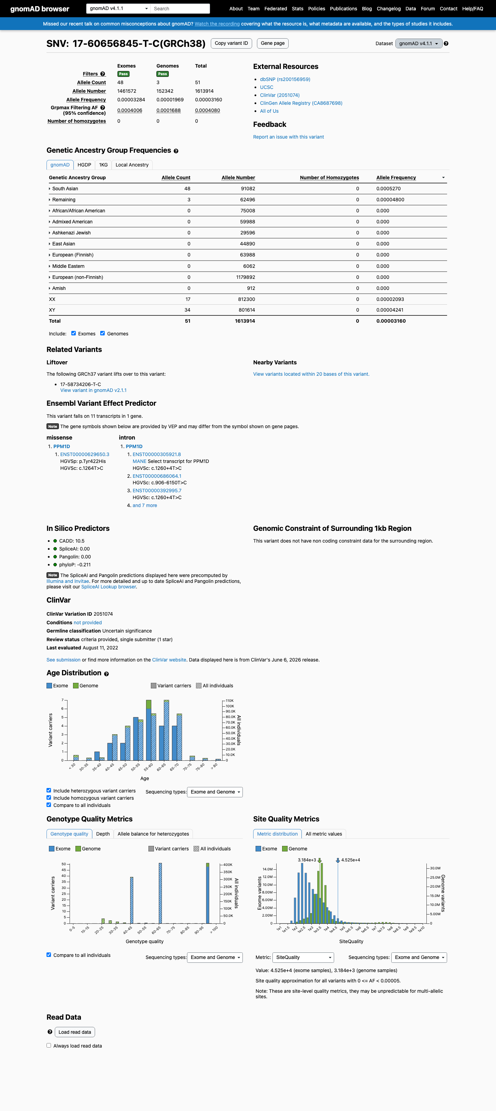Open Depth tab in Genotype Quality Metrics

coord(103,834)
